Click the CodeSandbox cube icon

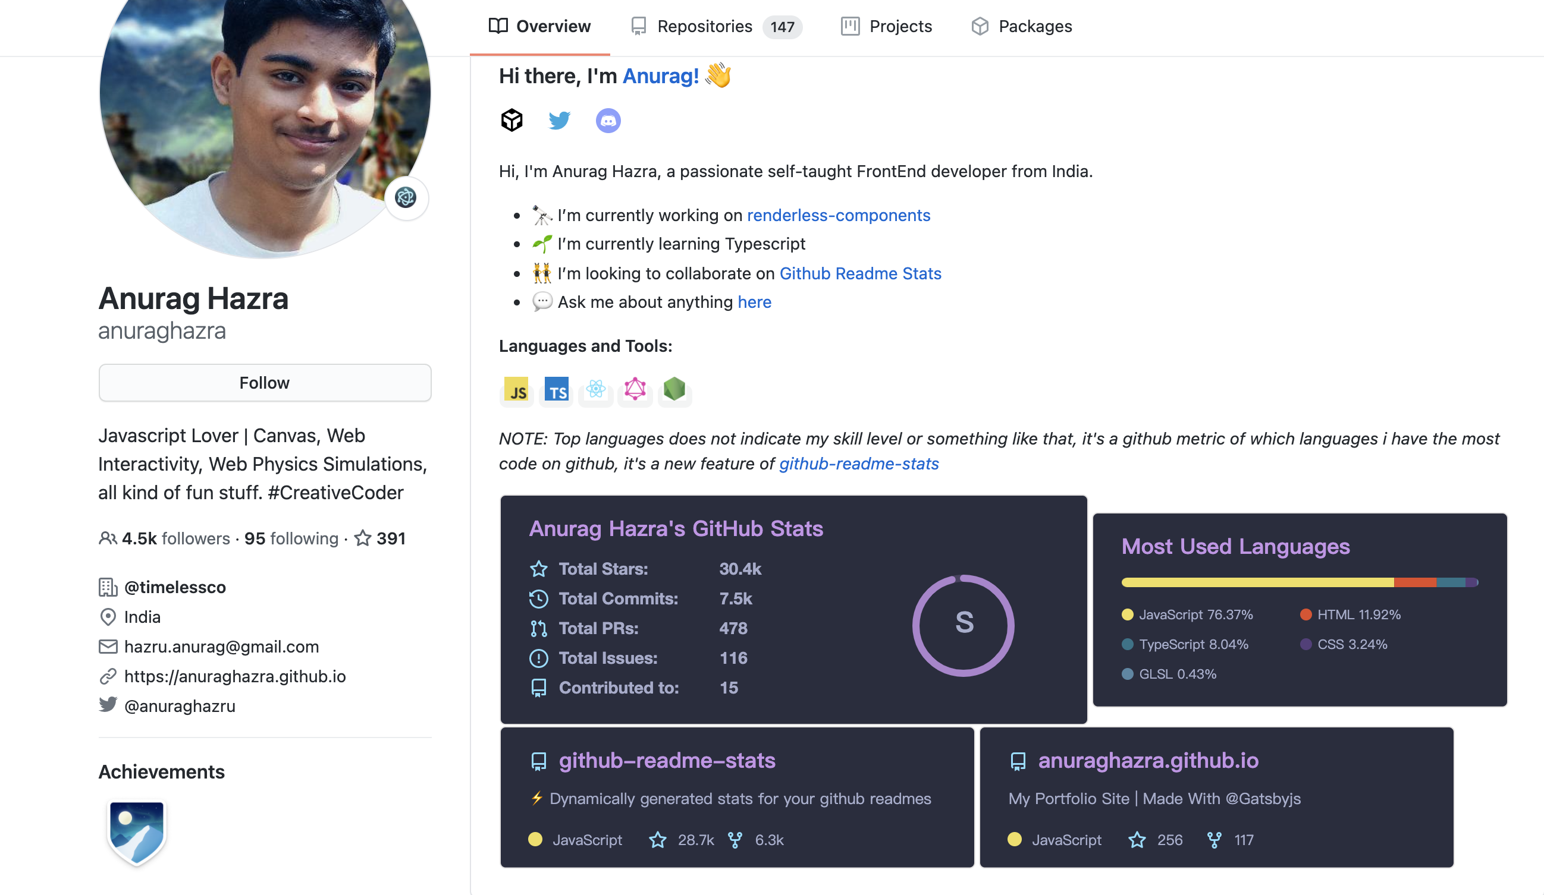click(511, 120)
